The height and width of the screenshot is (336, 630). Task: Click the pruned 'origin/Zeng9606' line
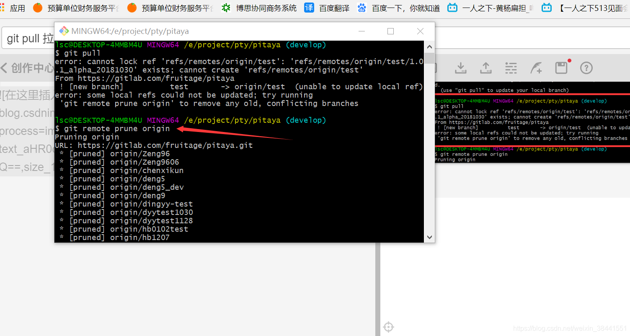click(119, 162)
